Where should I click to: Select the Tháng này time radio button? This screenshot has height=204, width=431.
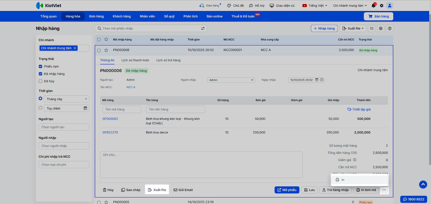40,99
